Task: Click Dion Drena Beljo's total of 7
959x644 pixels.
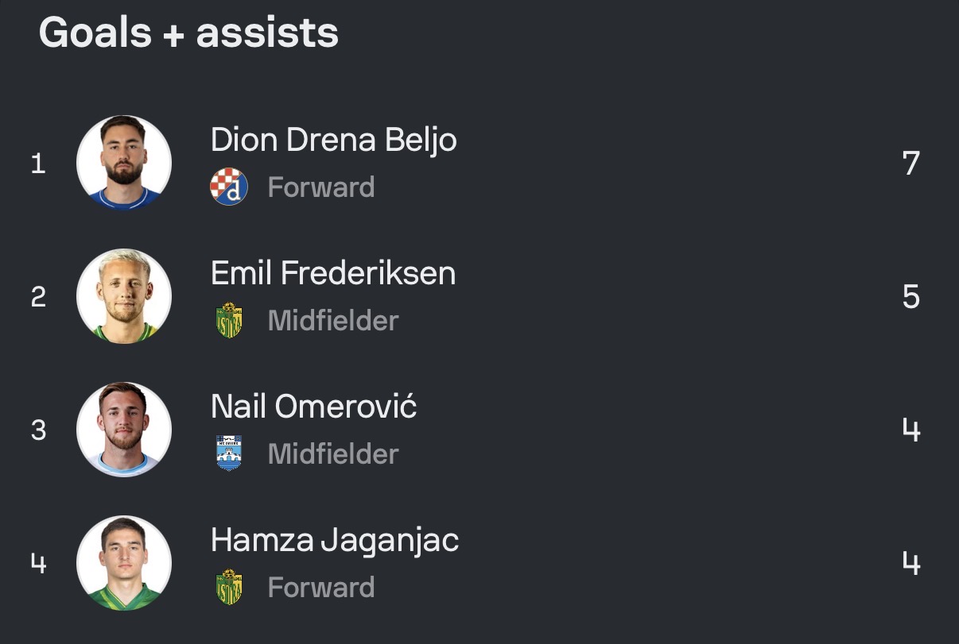Action: (x=911, y=163)
